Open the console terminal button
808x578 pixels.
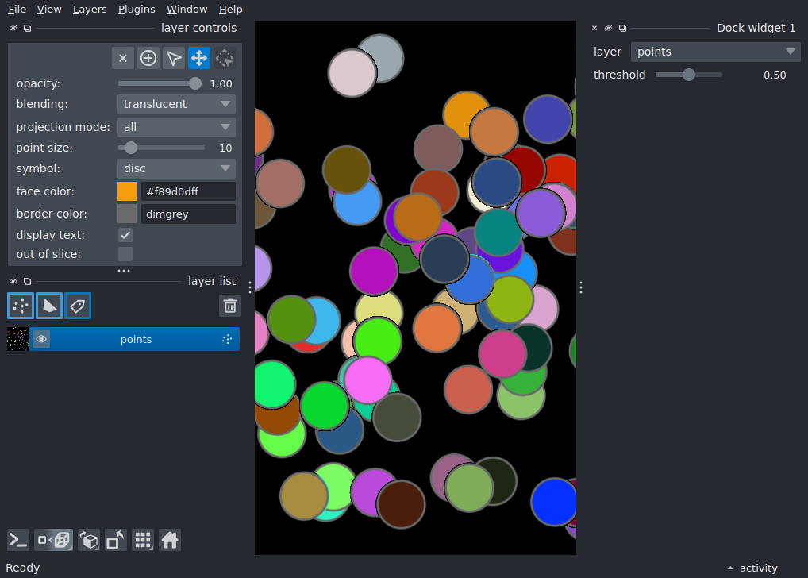18,541
